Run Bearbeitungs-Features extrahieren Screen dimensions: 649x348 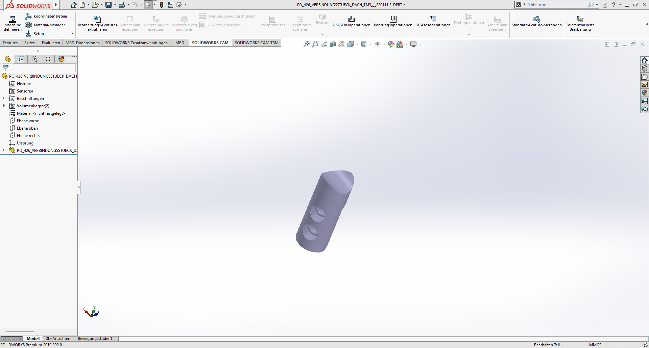pyautogui.click(x=97, y=23)
